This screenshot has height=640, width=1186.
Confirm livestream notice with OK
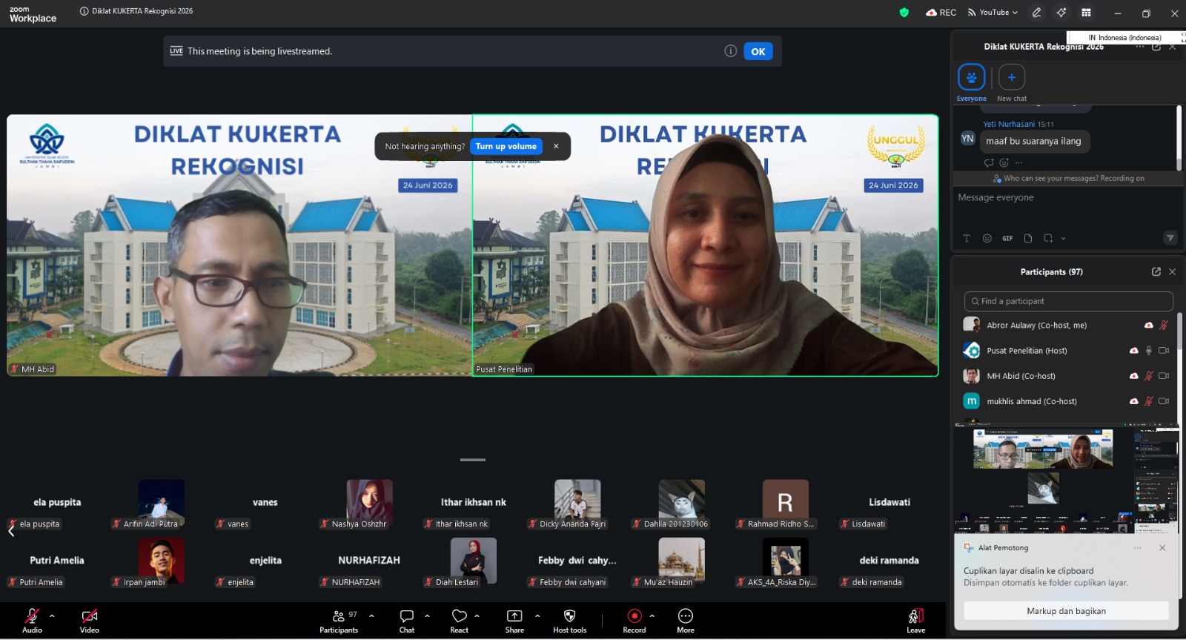758,51
